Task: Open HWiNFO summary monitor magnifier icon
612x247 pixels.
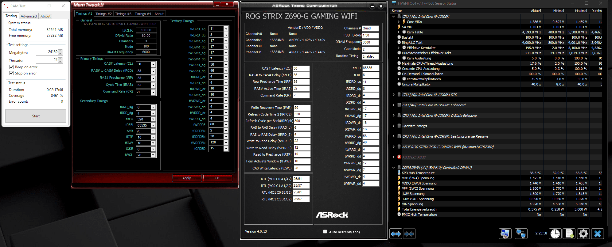Action: click(505, 234)
